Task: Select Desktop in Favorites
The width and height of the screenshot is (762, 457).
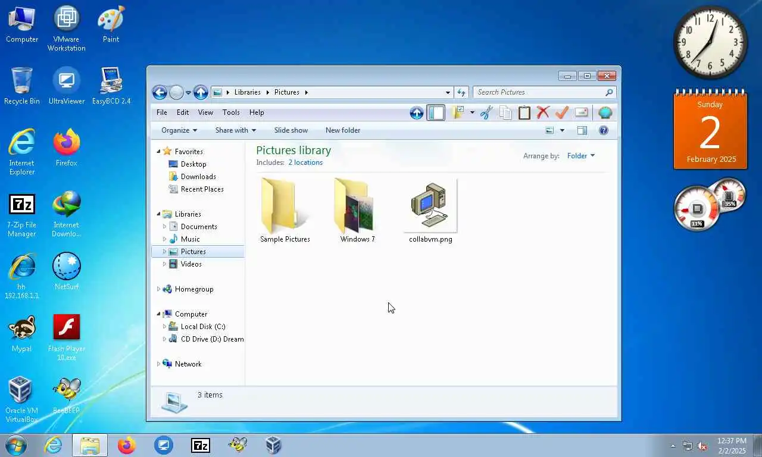Action: point(193,164)
